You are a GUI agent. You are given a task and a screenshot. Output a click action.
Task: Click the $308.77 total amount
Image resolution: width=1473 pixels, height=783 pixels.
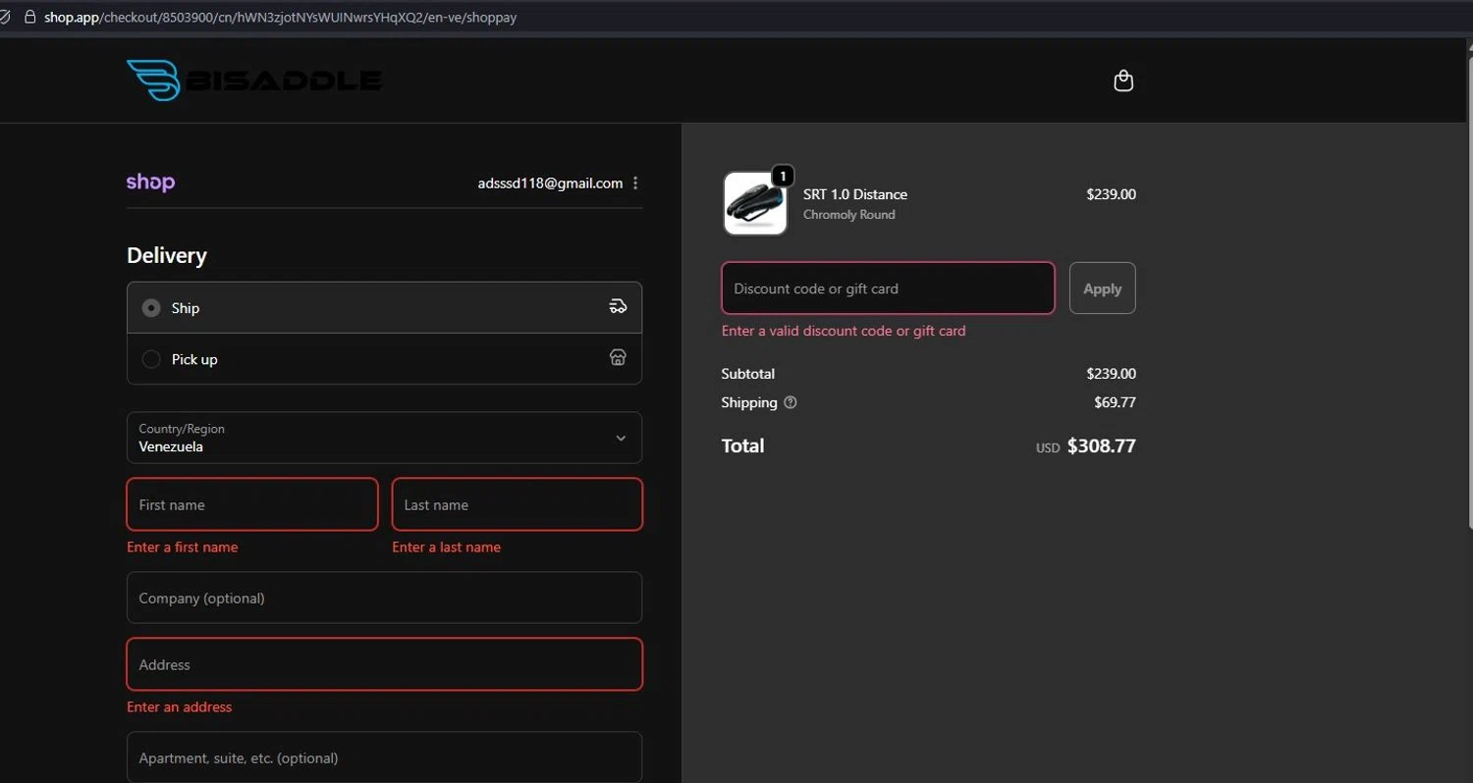point(1101,445)
